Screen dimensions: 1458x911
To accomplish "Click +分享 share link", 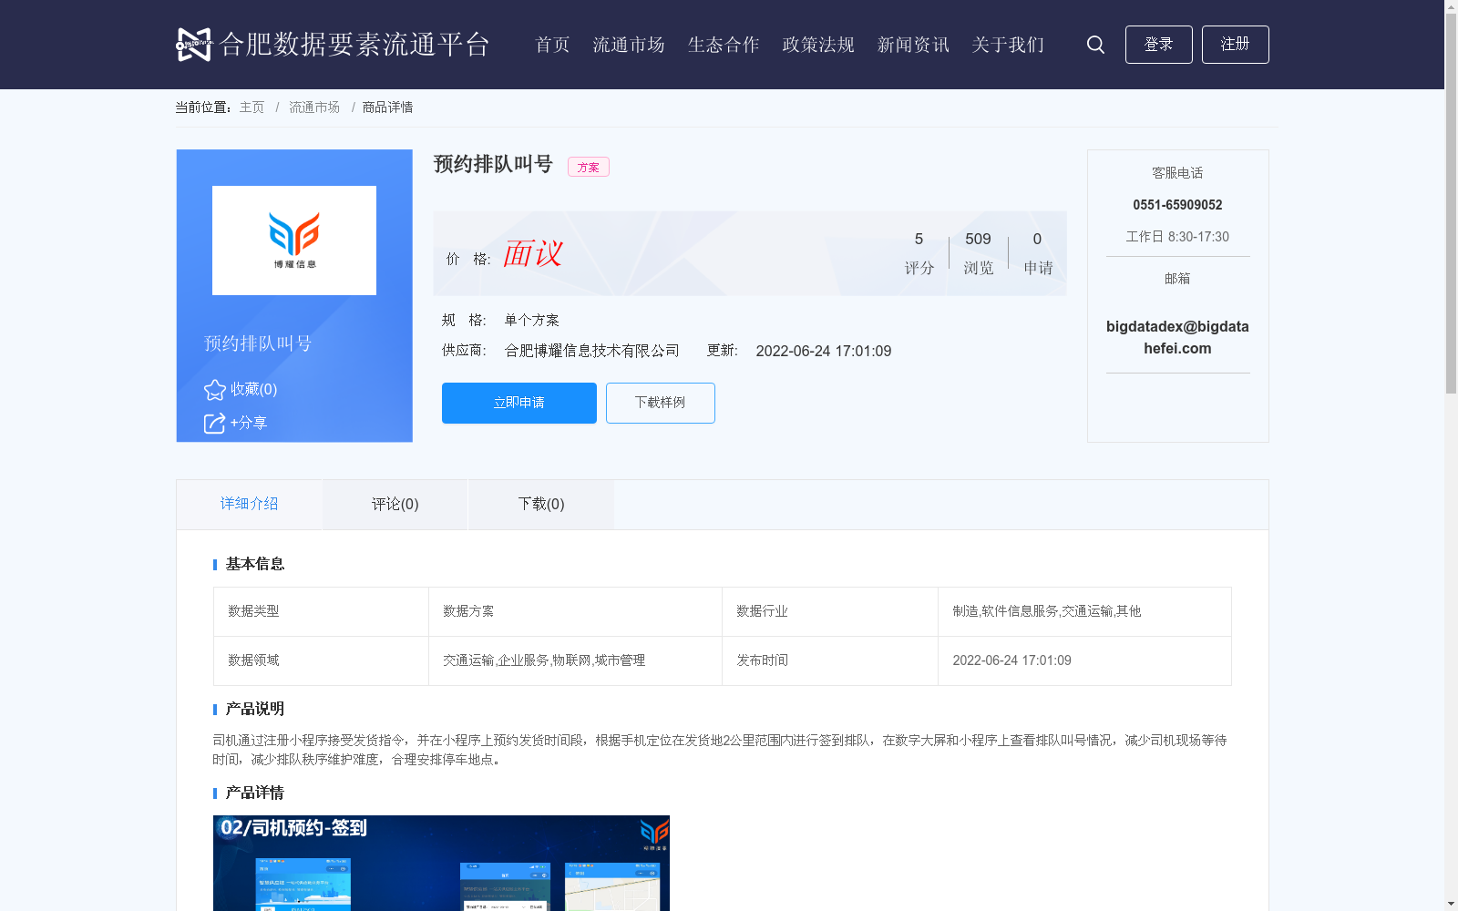I will coord(248,423).
